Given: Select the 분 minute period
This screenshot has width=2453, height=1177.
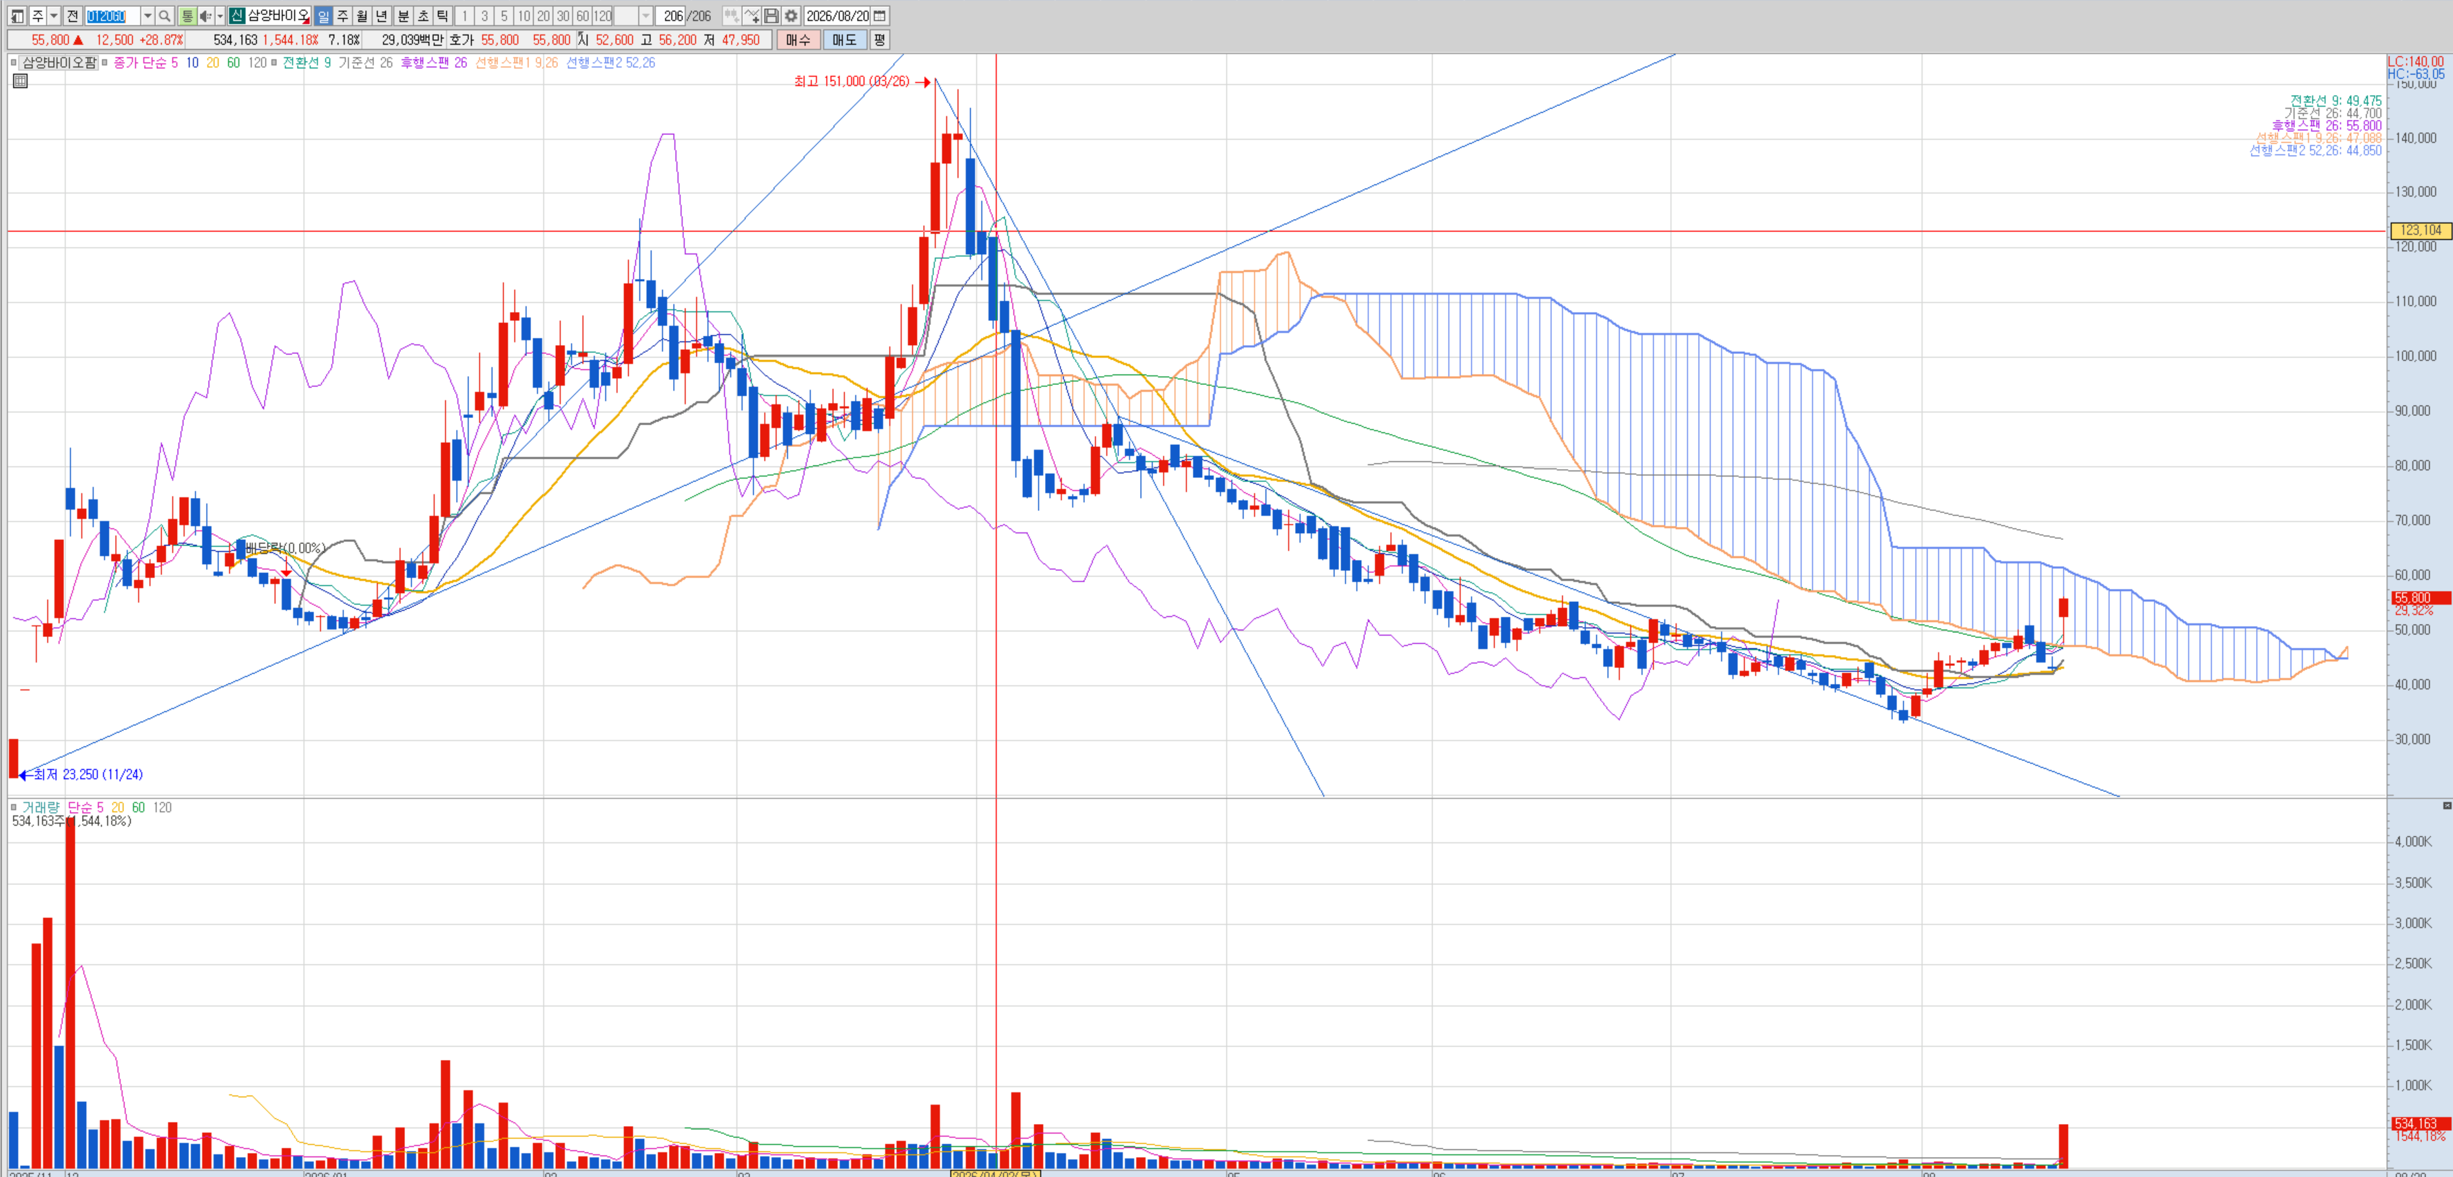Looking at the screenshot, I should (x=404, y=17).
